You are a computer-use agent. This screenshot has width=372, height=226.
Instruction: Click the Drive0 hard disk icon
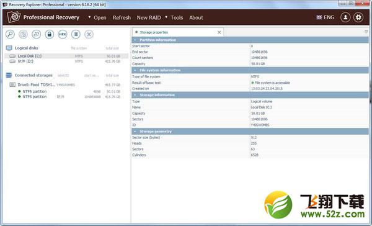(x=12, y=84)
